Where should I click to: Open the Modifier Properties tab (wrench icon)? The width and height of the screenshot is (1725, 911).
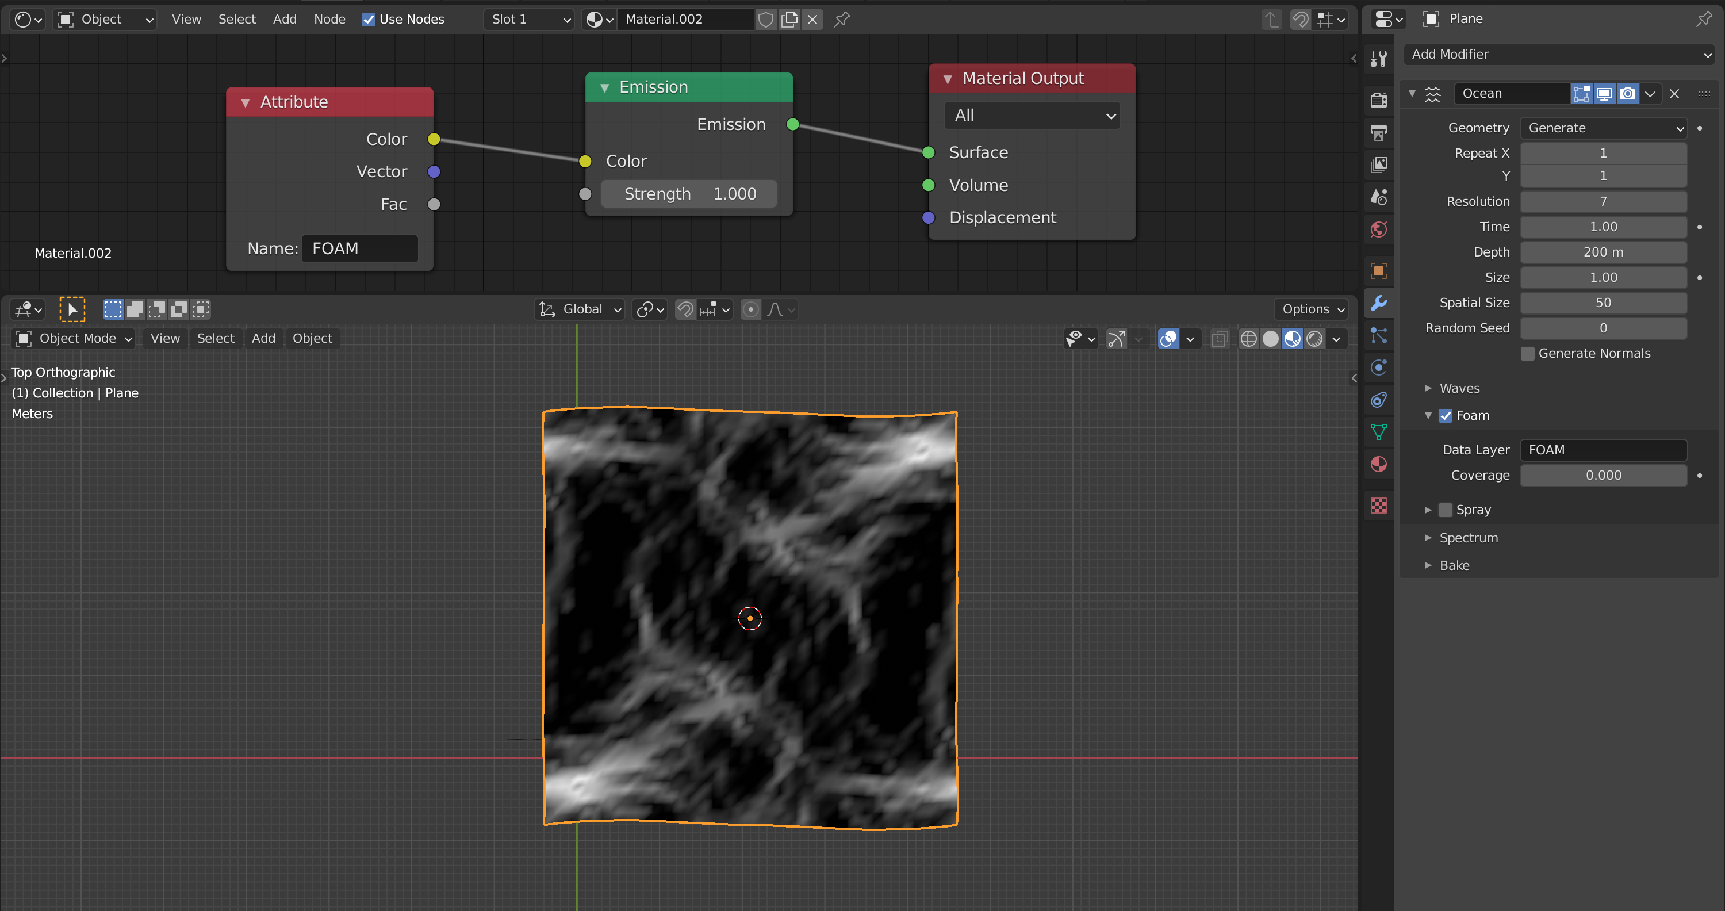(1379, 304)
